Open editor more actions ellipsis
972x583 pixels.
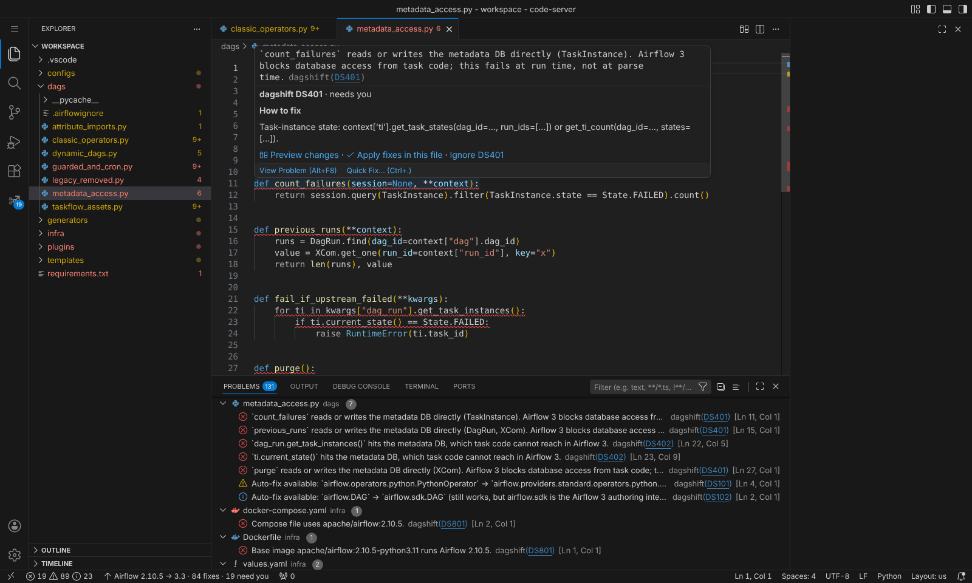[x=776, y=29]
